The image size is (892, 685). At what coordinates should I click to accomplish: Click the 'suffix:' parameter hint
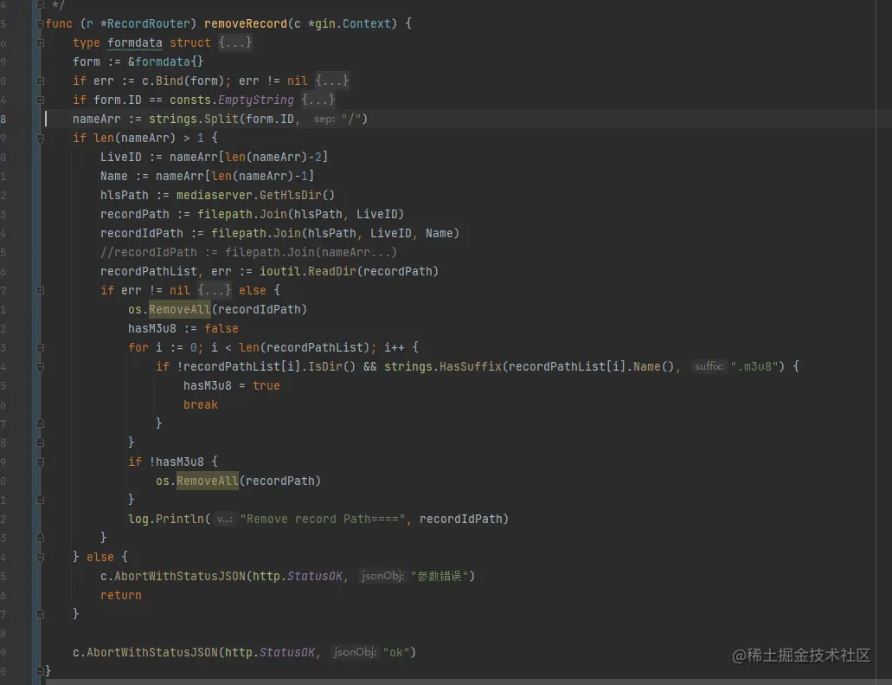click(709, 366)
